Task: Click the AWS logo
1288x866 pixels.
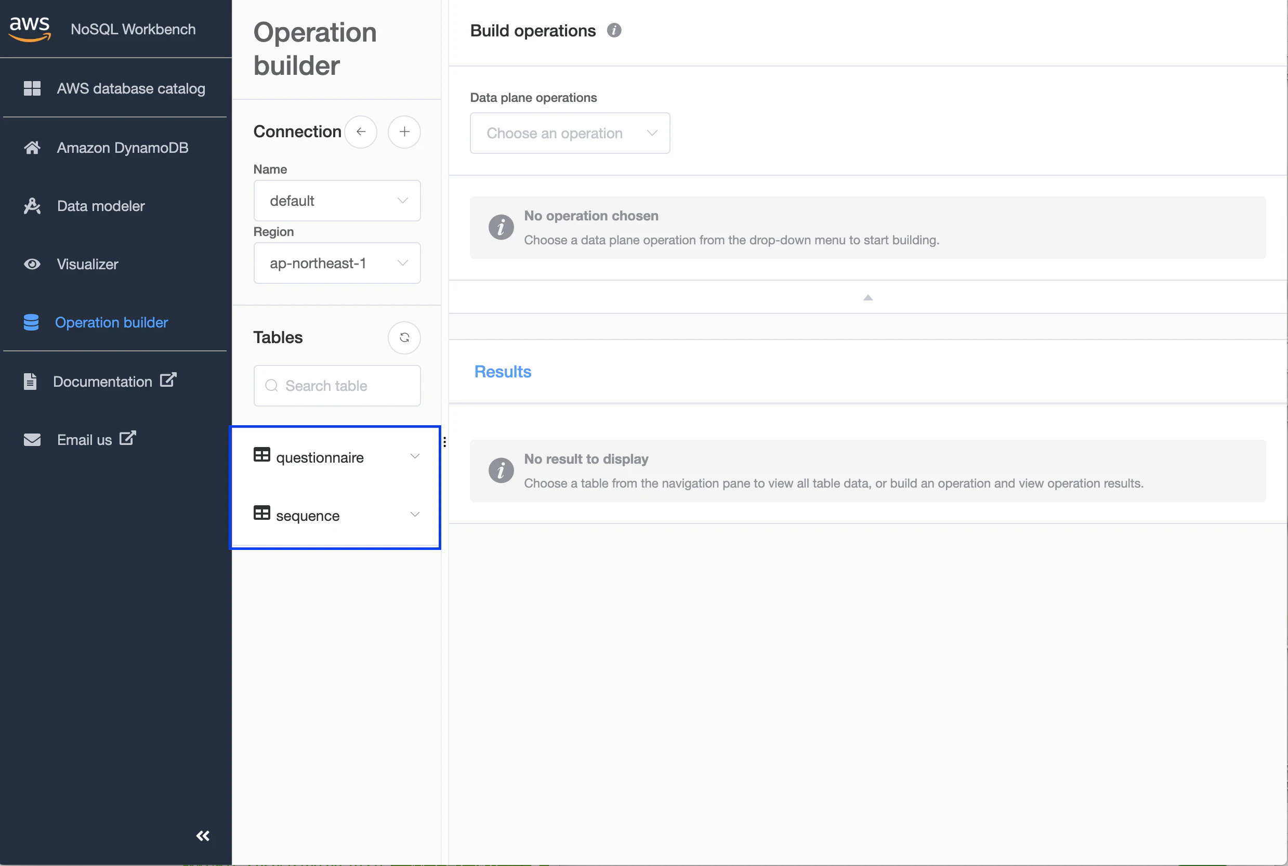Action: pyautogui.click(x=30, y=29)
